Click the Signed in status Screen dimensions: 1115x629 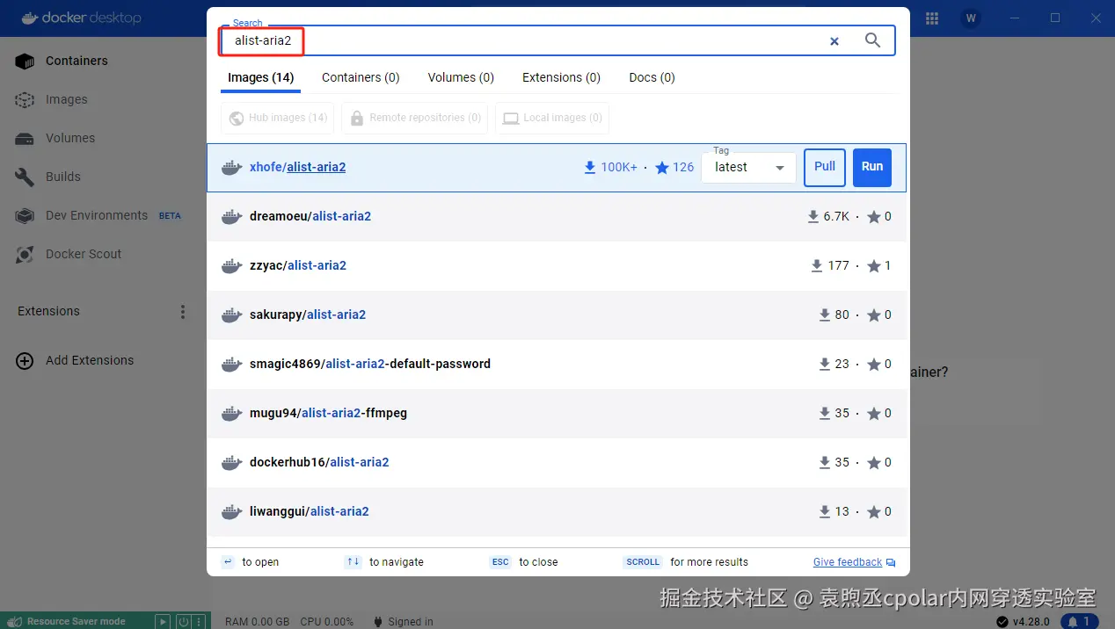pos(403,621)
